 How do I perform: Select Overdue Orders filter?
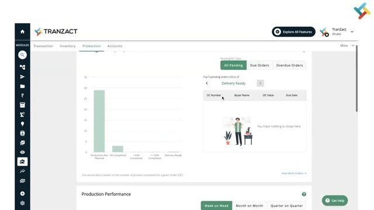pyautogui.click(x=290, y=65)
